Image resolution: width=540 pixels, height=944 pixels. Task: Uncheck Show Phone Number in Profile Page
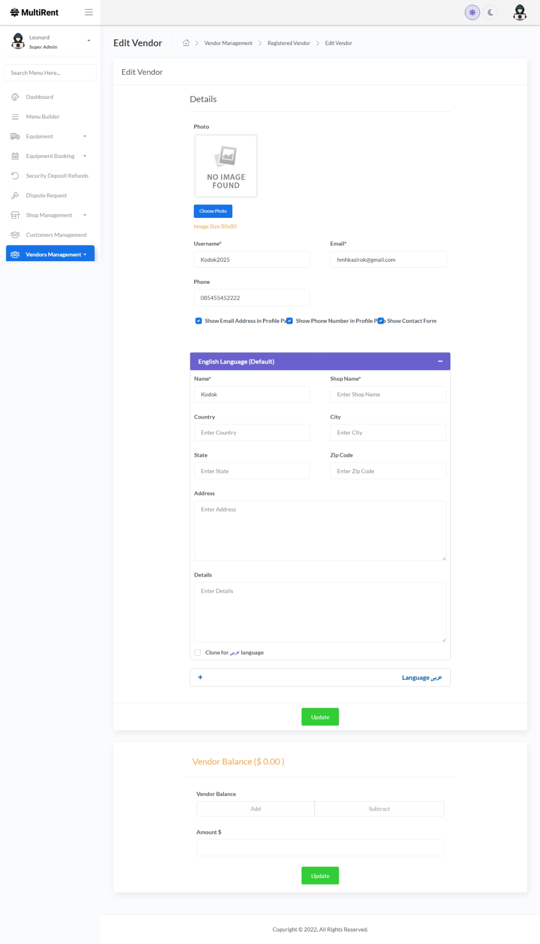coord(290,321)
